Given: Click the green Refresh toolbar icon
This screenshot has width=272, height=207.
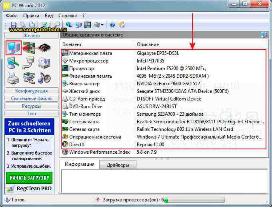Looking at the screenshot, I should 44,25.
